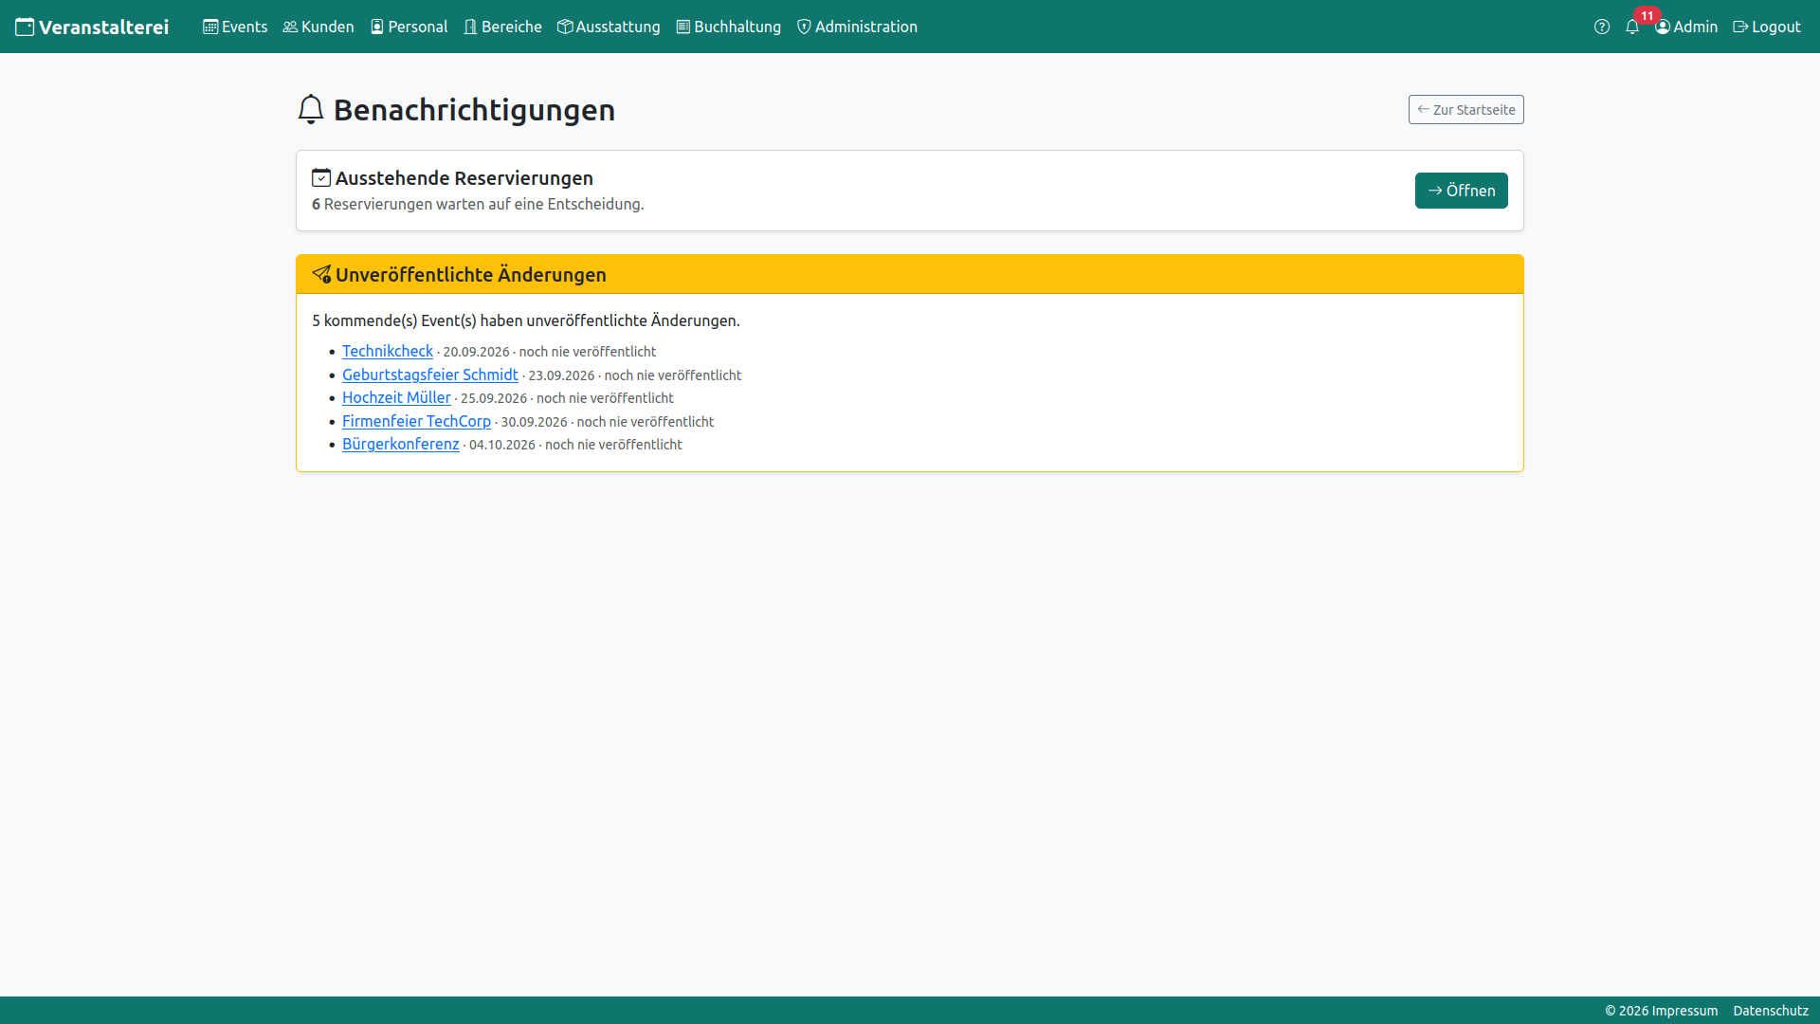Click the large bell icon by Benachrichtigungen
The width and height of the screenshot is (1820, 1024).
[311, 109]
